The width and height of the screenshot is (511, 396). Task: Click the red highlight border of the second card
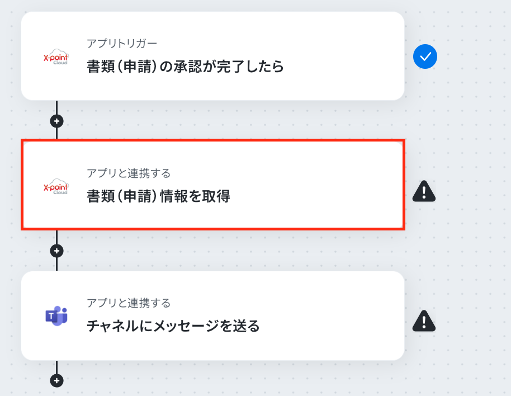pyautogui.click(x=213, y=140)
